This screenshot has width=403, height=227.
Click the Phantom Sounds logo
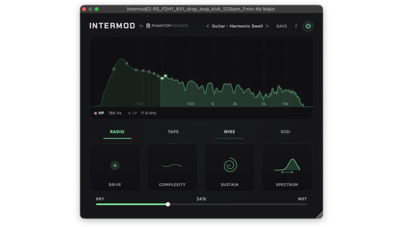pos(167,26)
